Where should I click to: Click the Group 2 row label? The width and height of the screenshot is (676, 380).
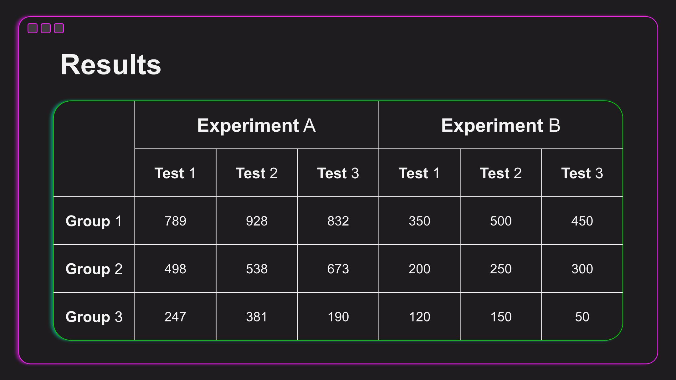click(94, 269)
